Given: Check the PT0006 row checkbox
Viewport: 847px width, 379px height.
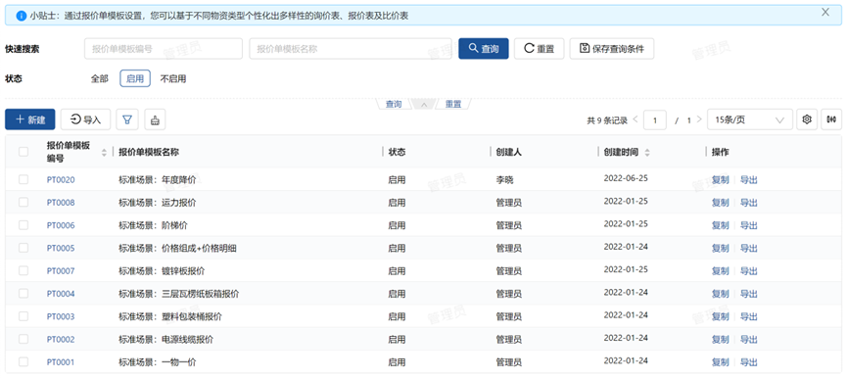Looking at the screenshot, I should click(x=24, y=225).
